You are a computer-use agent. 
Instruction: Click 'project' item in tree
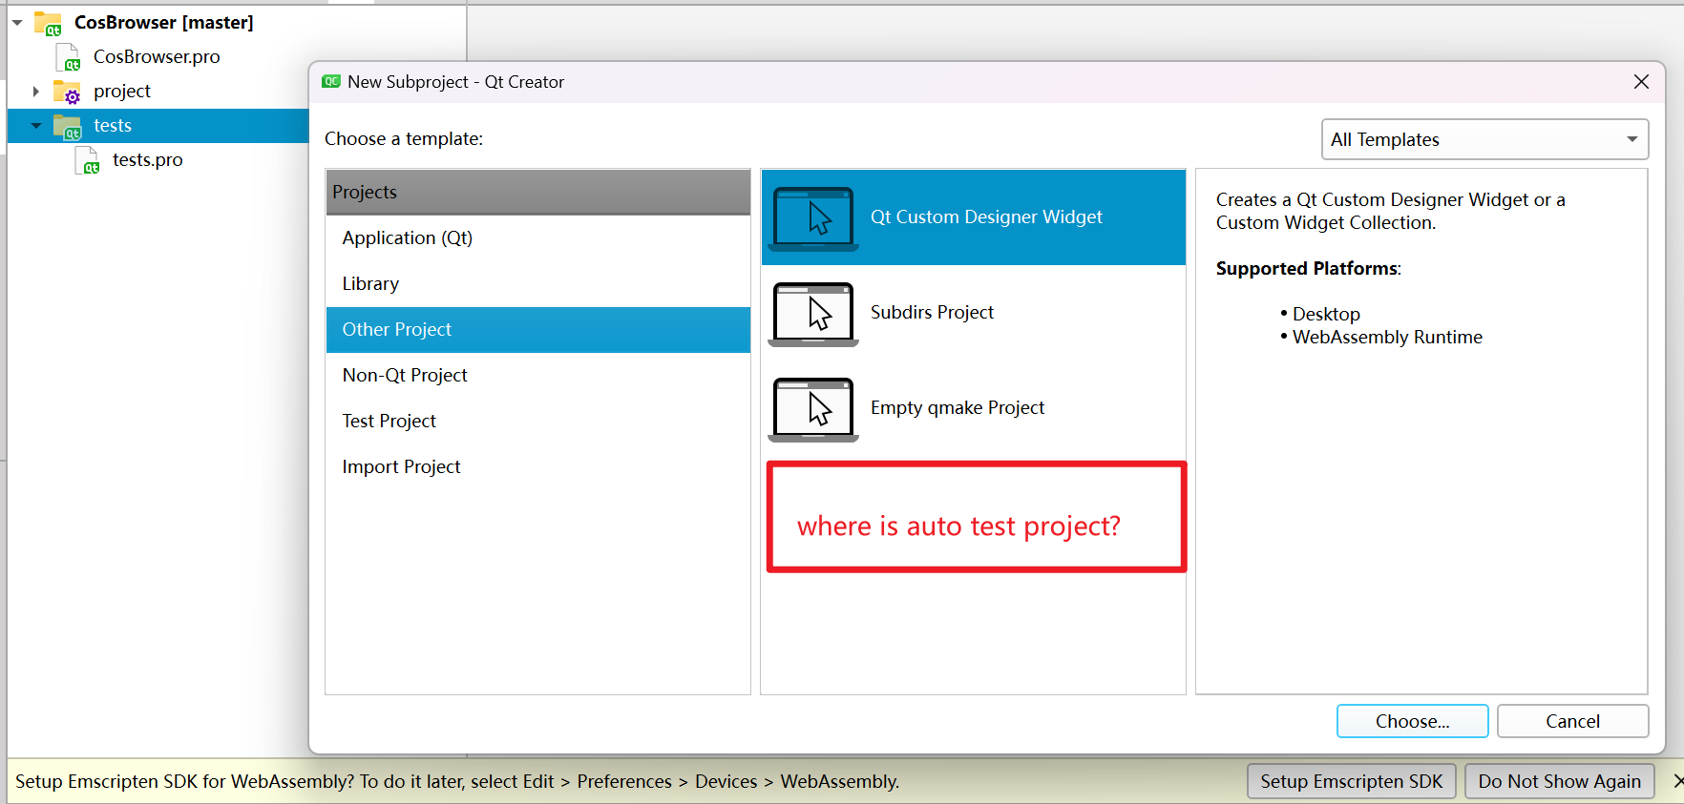tap(122, 92)
